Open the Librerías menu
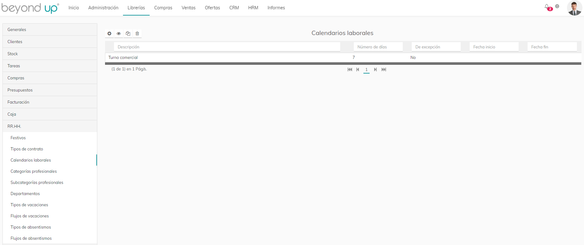Screen dimensions: 584x245 [136, 8]
